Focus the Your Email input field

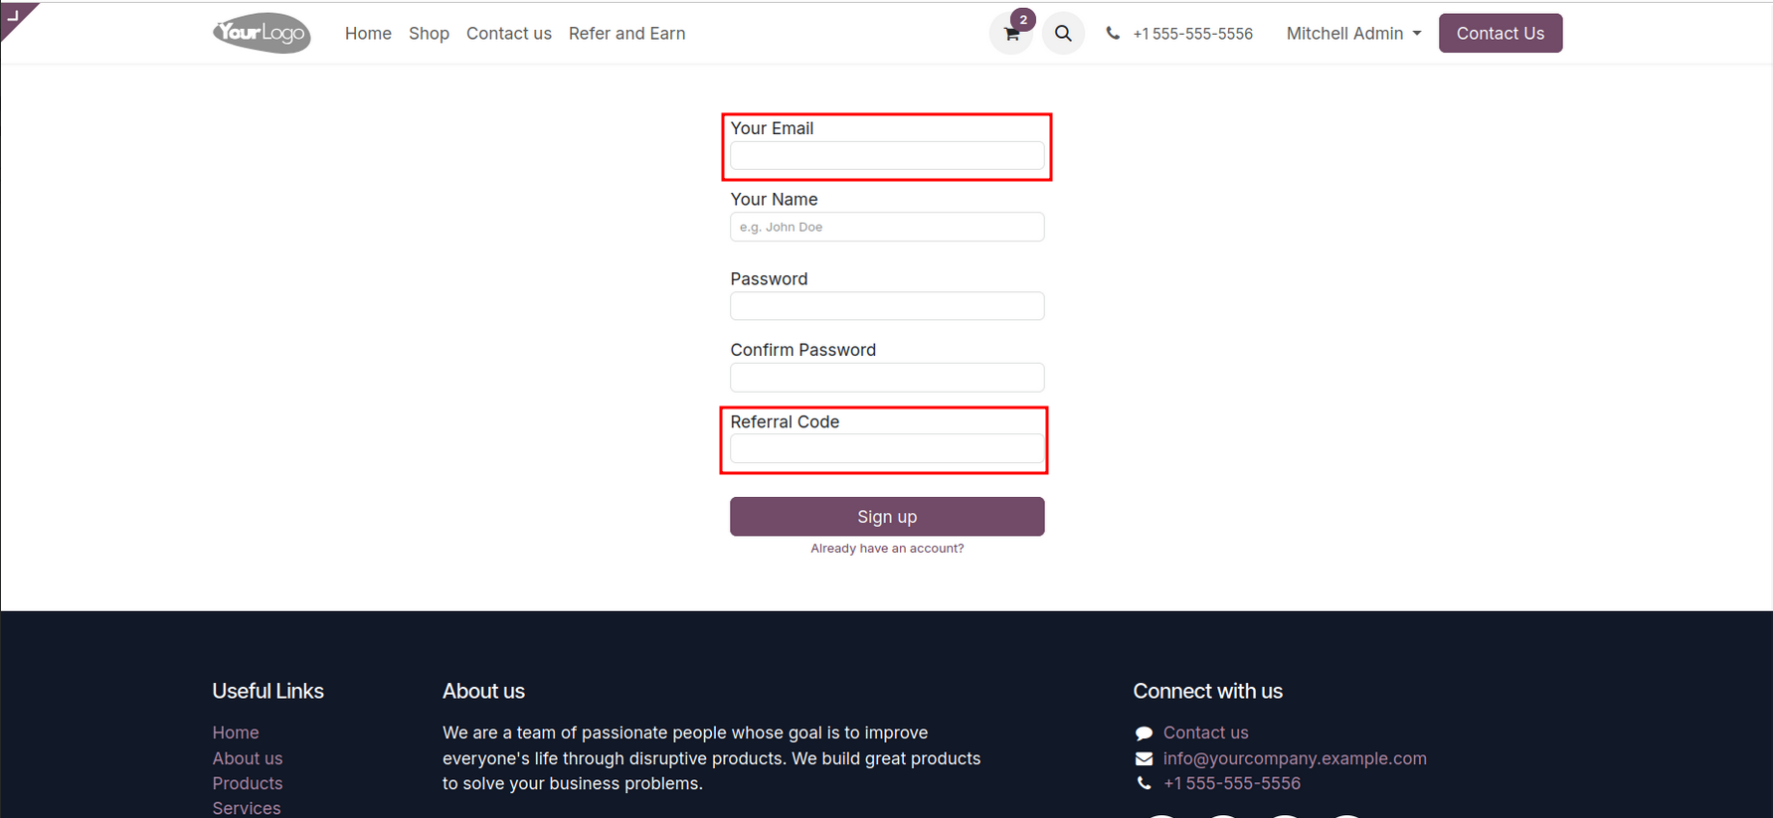[x=887, y=156]
